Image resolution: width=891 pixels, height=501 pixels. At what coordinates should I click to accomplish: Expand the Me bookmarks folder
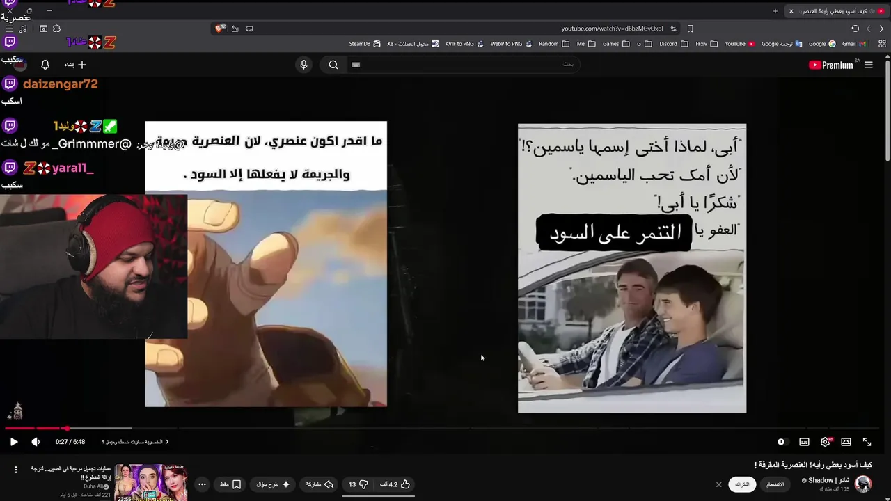(x=586, y=44)
